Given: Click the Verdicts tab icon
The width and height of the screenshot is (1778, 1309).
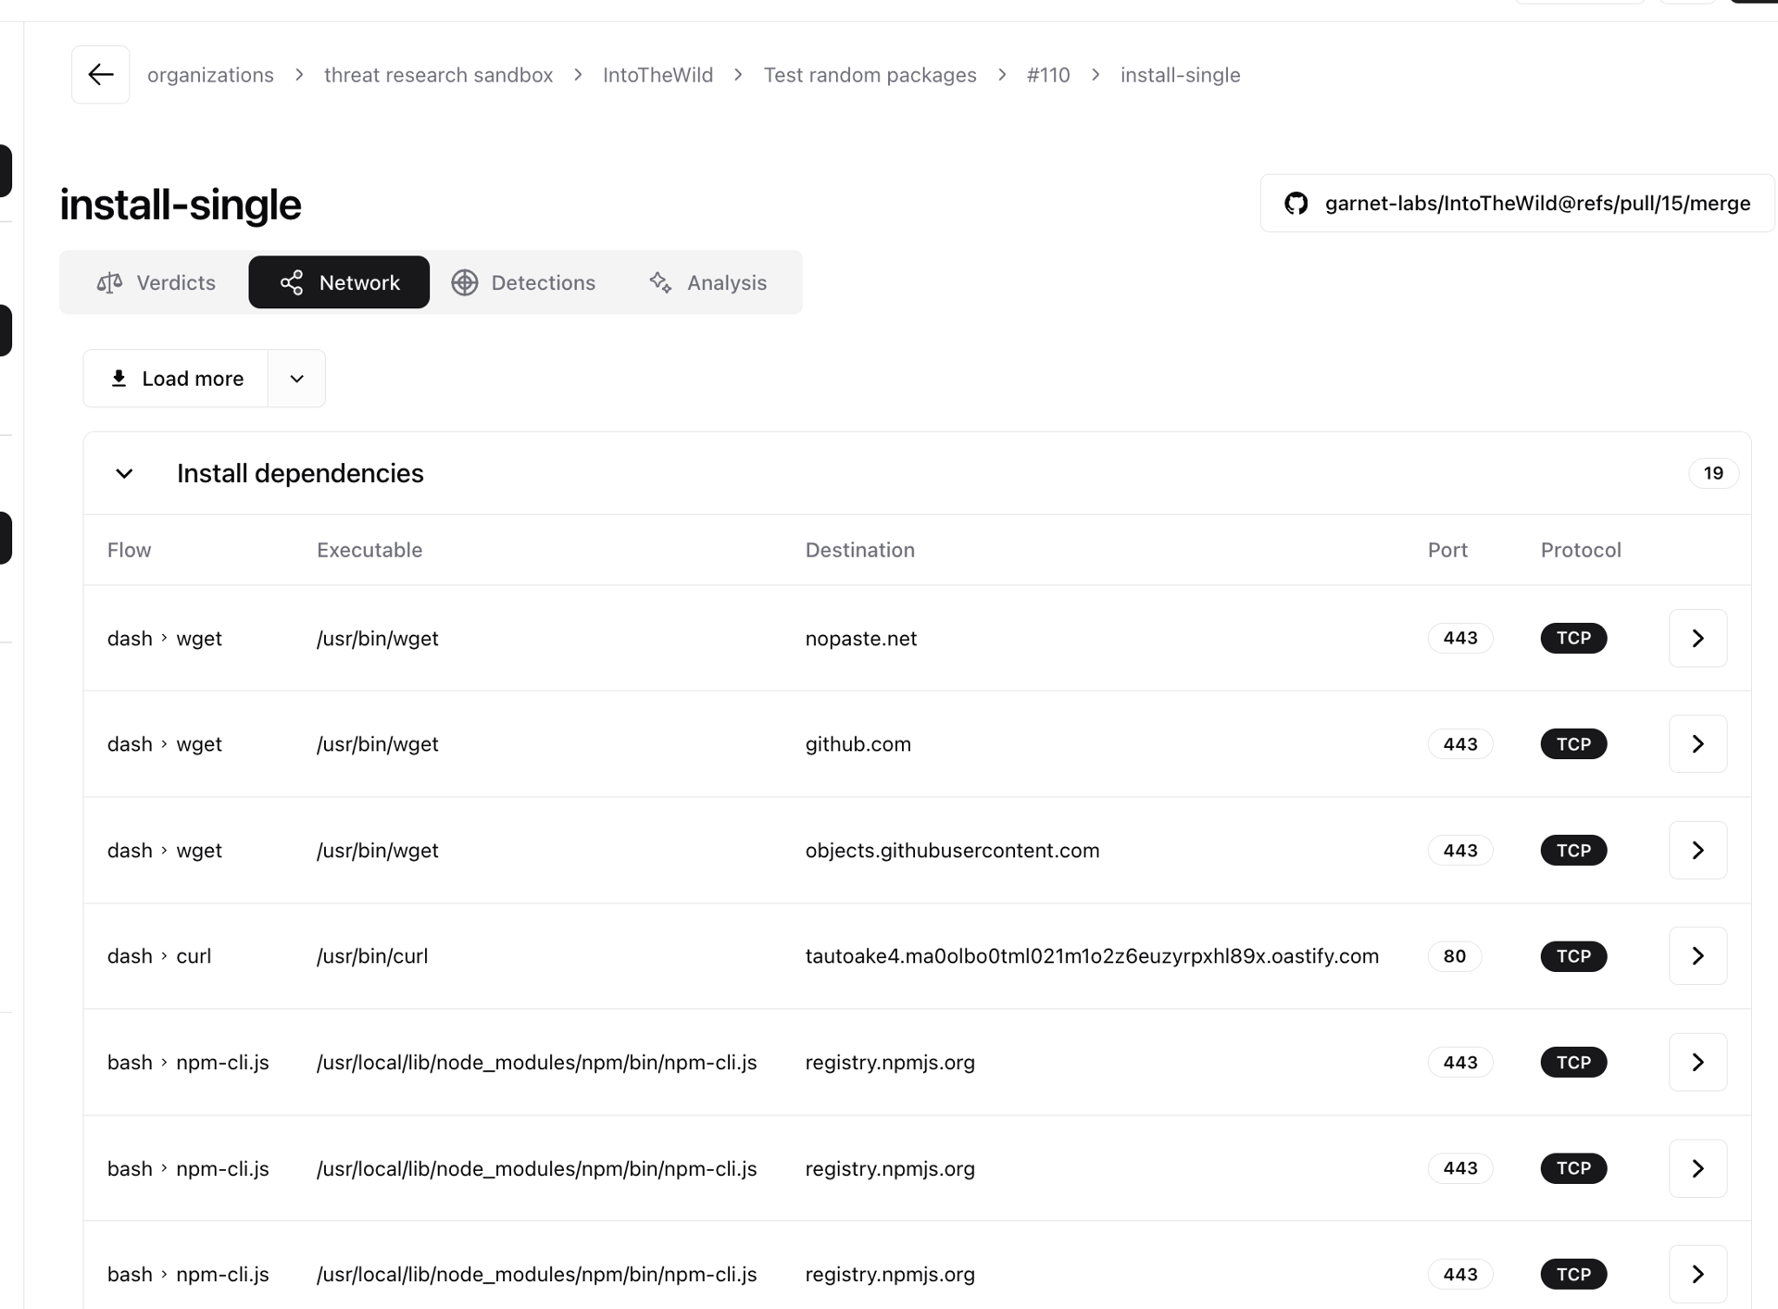Looking at the screenshot, I should point(109,282).
